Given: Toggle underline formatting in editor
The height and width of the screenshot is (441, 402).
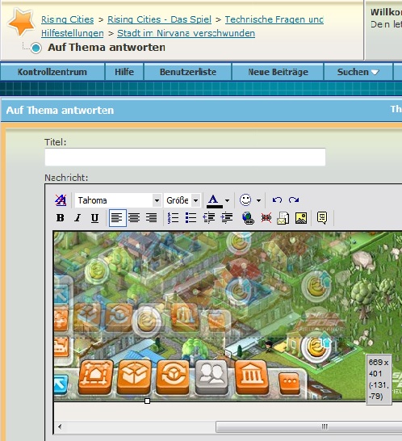Looking at the screenshot, I should click(94, 218).
